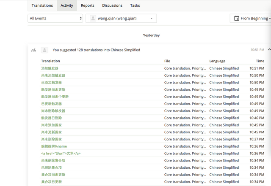
Task: Open the All Events dropdown
Action: coord(55,19)
